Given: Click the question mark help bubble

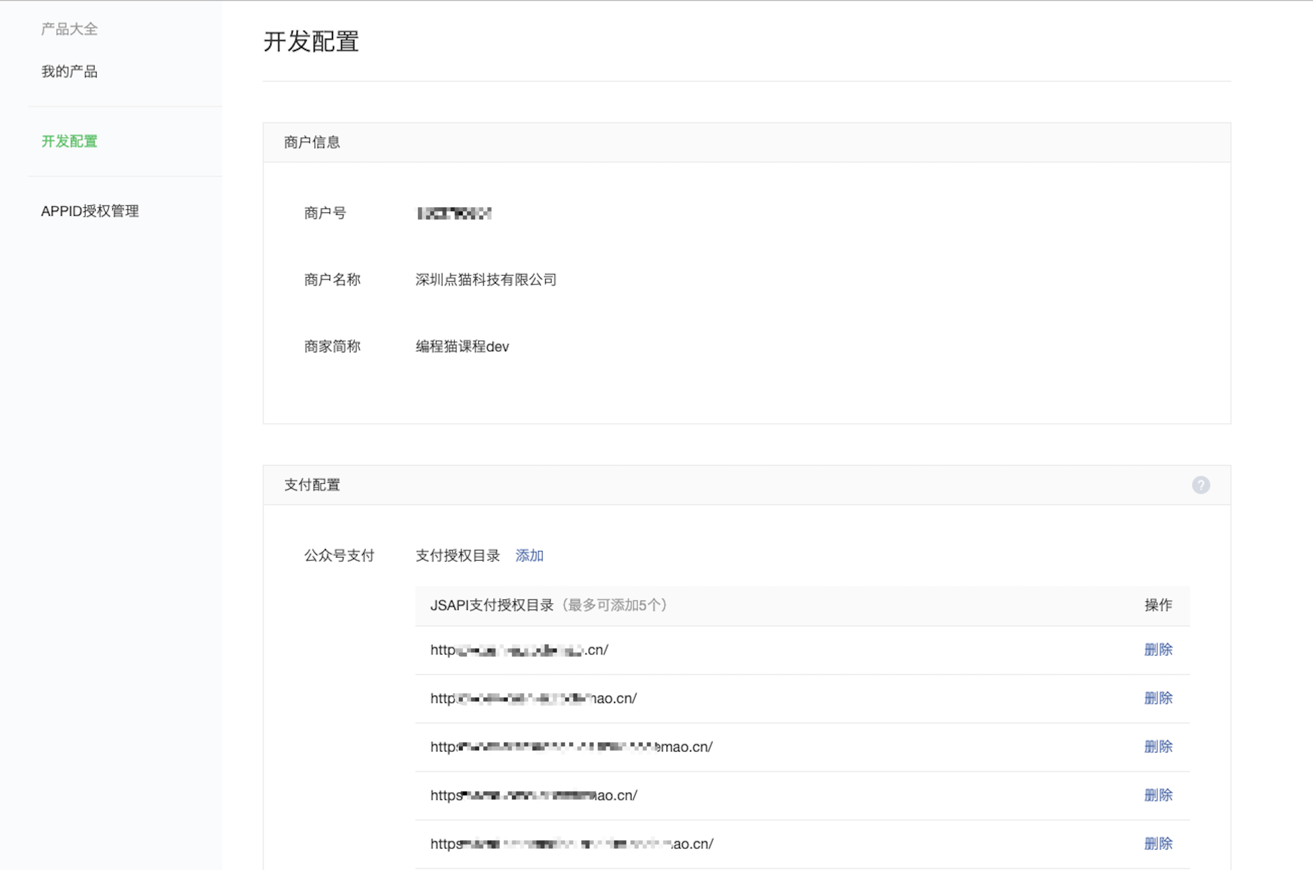Looking at the screenshot, I should [1202, 485].
